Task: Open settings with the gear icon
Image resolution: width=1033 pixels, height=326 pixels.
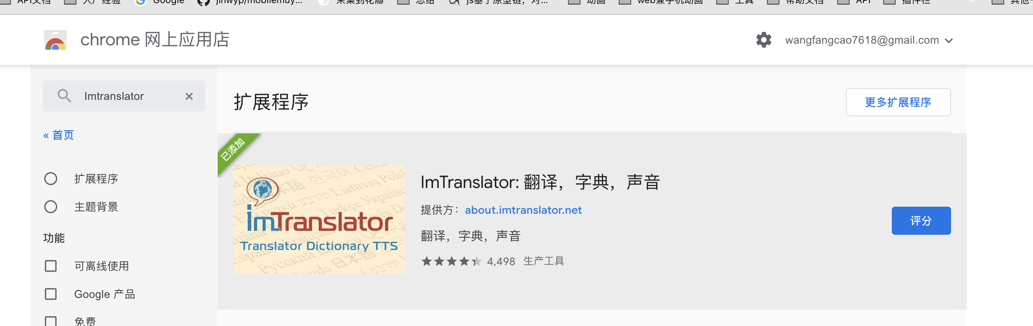Action: click(763, 40)
